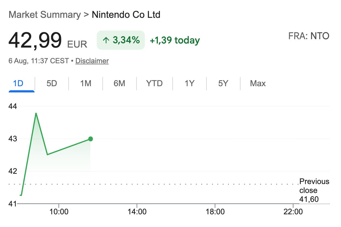Switch to the 5D chart tab
This screenshot has width=341, height=227.
click(x=52, y=83)
